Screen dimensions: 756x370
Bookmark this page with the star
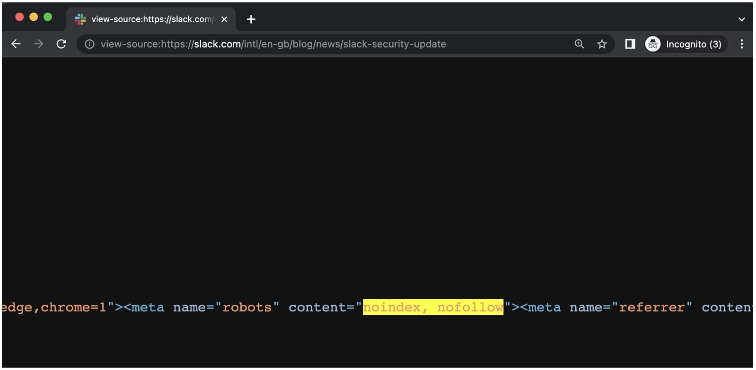pyautogui.click(x=602, y=44)
